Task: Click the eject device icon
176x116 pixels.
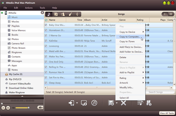Action: [x=42, y=13]
